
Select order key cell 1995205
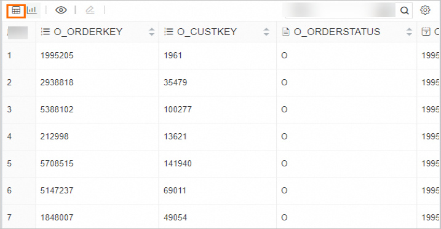57,56
